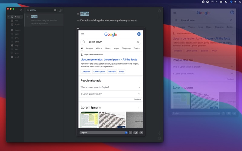The width and height of the screenshot is (242, 151).
Task: Select the gtab tag in the sidebar
Action: [15, 42]
